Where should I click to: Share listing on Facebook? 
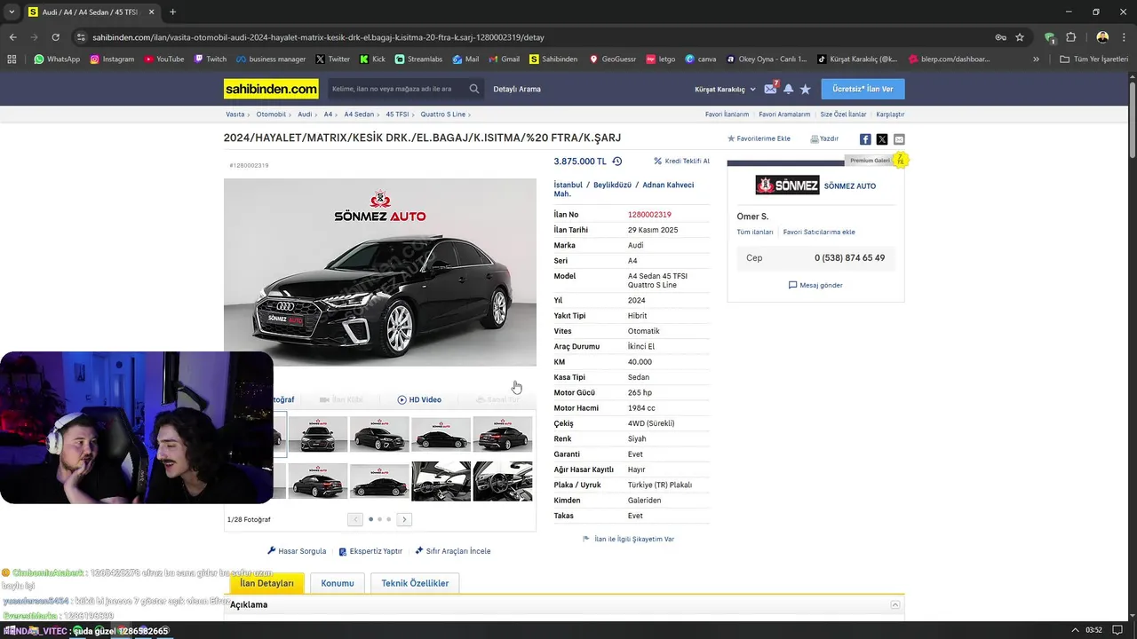(x=865, y=139)
